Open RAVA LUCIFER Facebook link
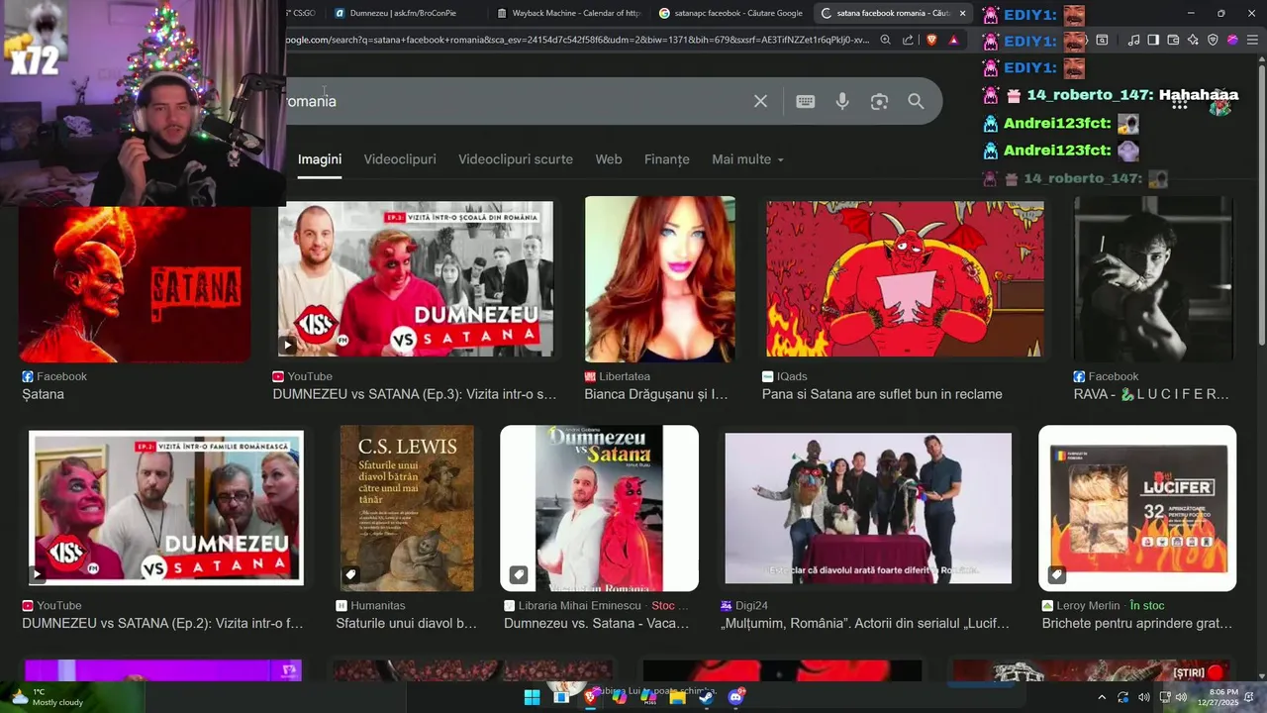This screenshot has height=713, width=1267. (1151, 394)
